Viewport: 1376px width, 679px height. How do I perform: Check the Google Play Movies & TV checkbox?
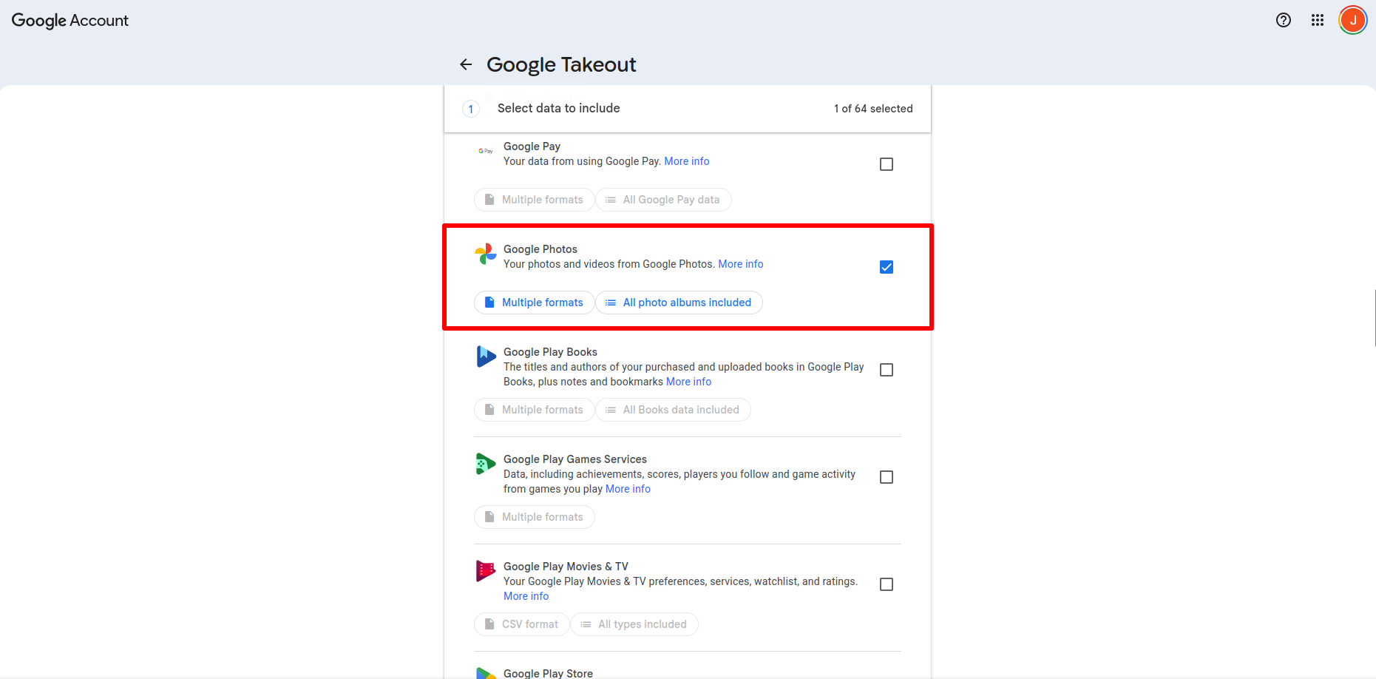coord(887,584)
